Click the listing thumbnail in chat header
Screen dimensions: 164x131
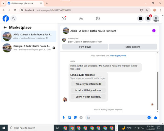pos(66,31)
